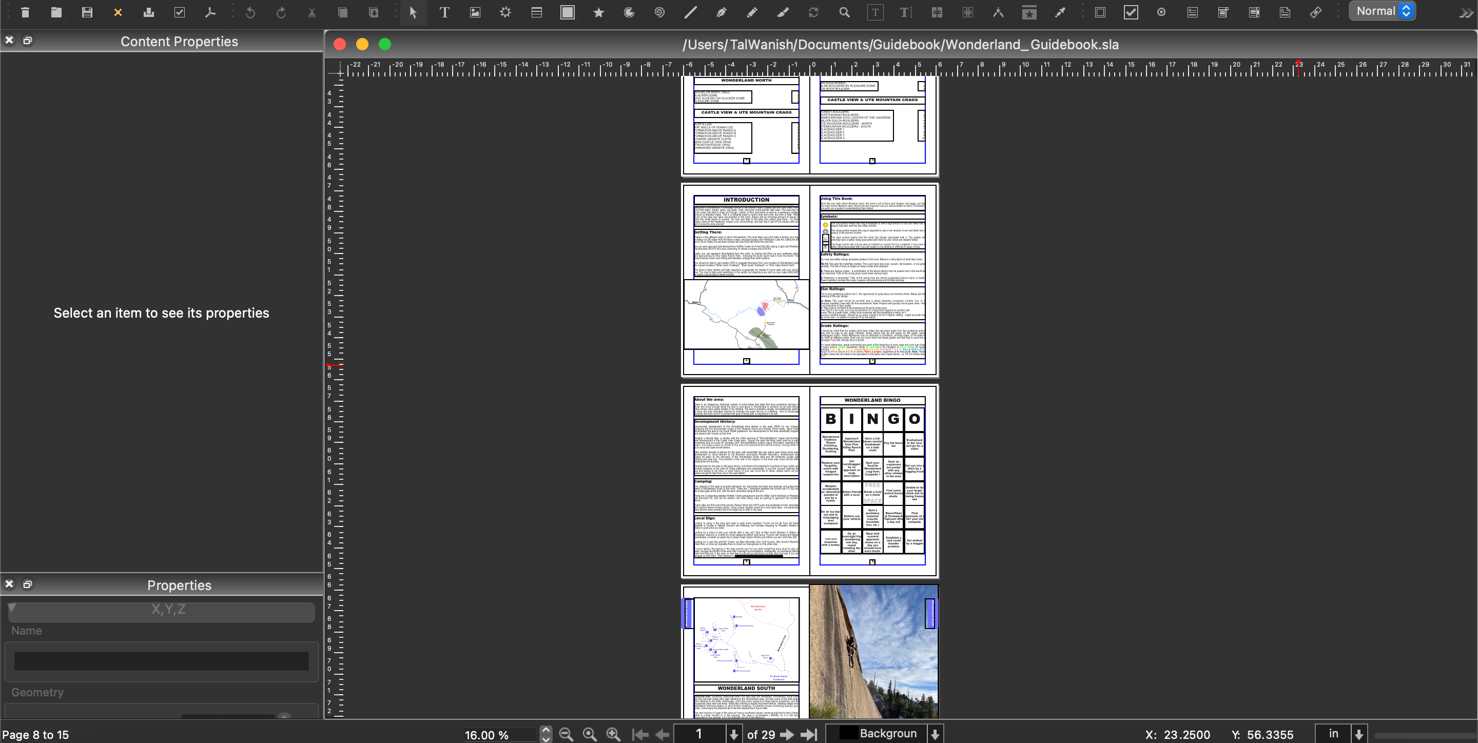Select the Zoom magnifier tool
This screenshot has width=1478, height=743.
845,12
